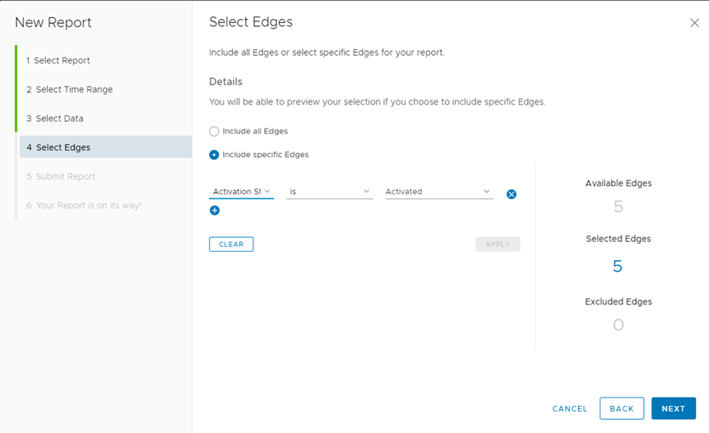Close the Select Edges dialog

point(694,23)
